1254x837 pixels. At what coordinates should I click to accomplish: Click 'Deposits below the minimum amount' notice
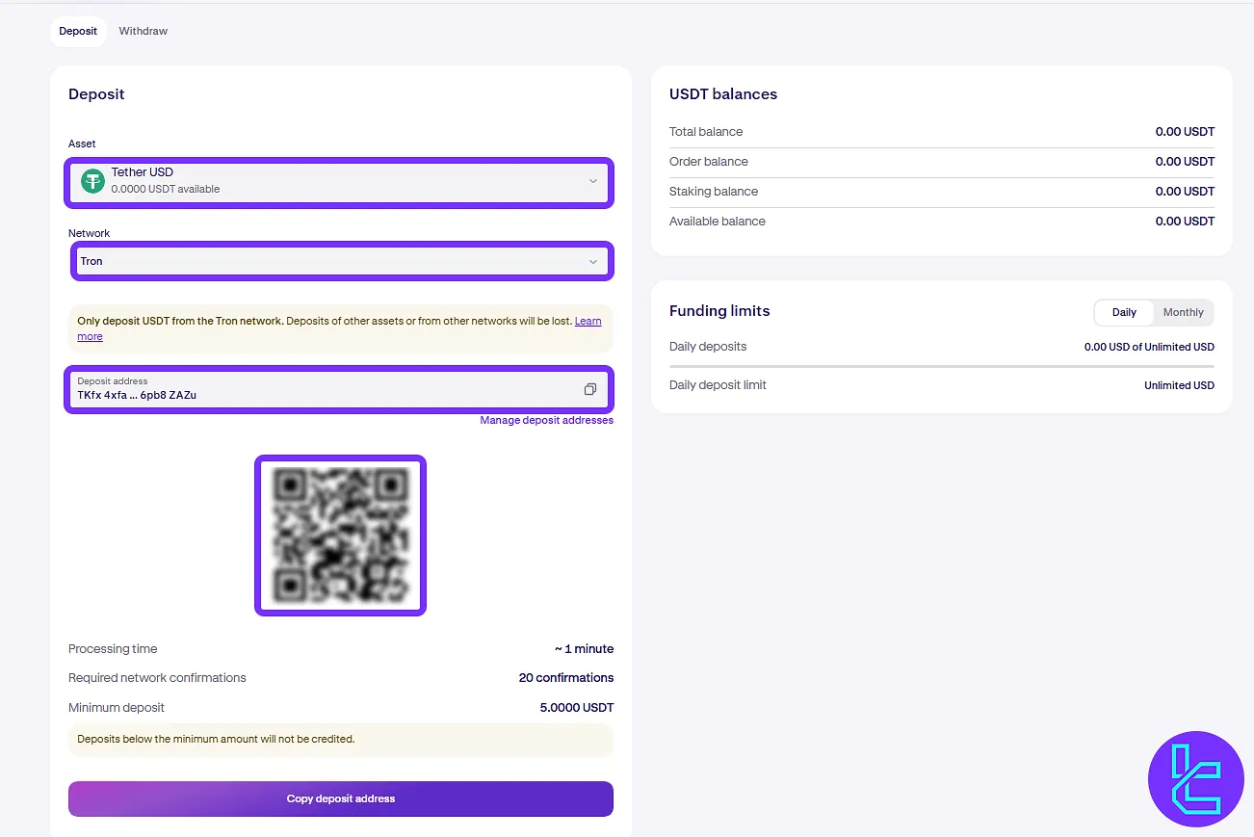pos(341,740)
